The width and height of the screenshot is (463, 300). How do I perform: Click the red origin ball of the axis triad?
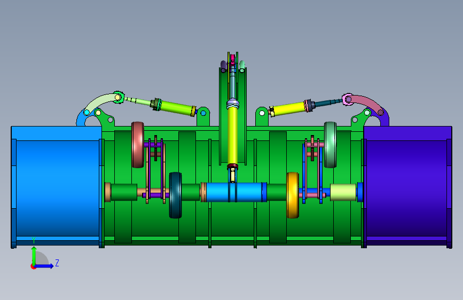pos(33,266)
